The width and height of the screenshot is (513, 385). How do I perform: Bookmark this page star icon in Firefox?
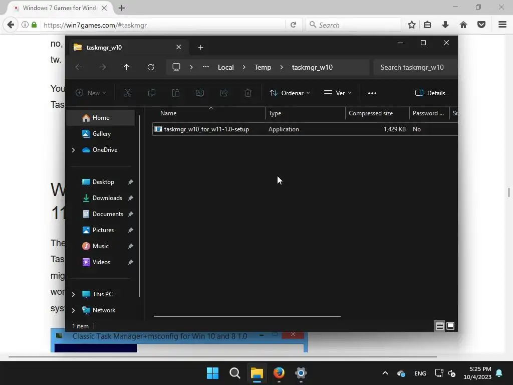pyautogui.click(x=412, y=25)
